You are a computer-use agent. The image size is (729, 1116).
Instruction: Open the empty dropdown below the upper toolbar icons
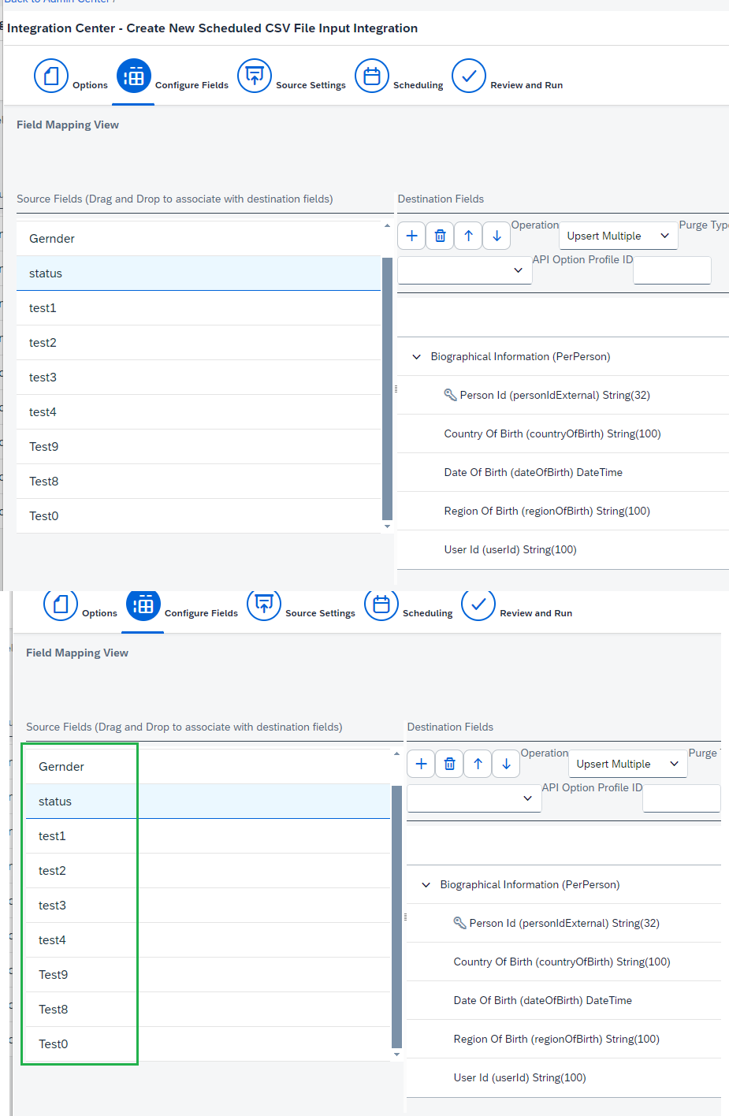tap(465, 270)
